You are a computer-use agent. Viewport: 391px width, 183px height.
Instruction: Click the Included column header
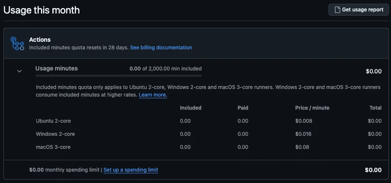[190, 108]
